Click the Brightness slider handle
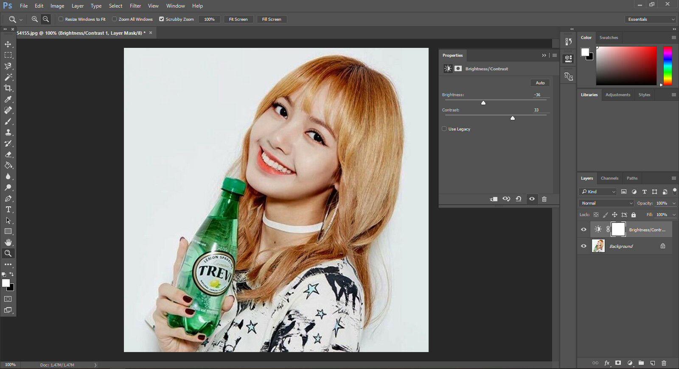The image size is (679, 369). click(x=483, y=103)
